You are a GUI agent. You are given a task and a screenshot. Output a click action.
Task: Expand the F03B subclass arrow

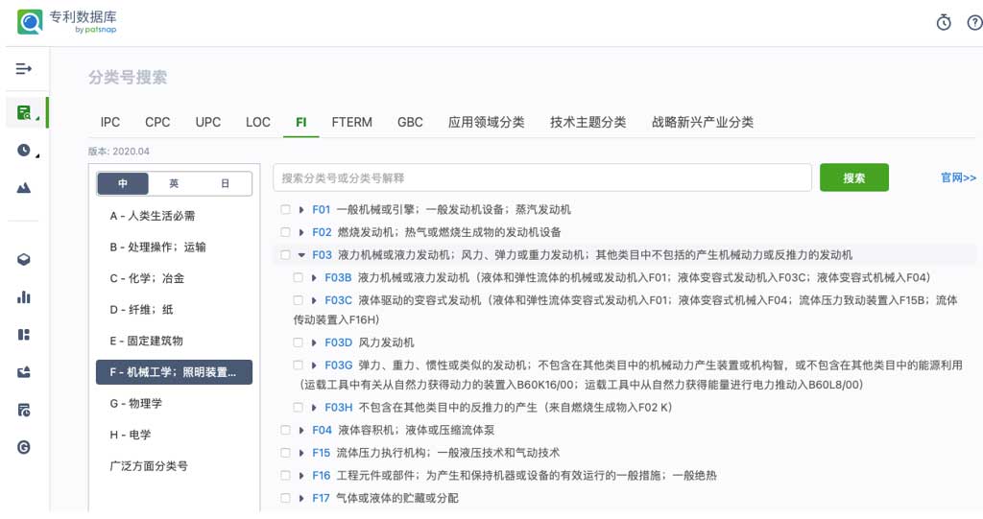click(314, 278)
